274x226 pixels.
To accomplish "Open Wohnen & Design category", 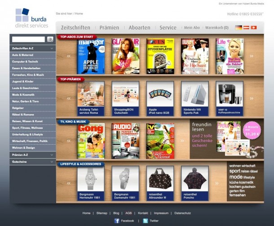I will pyautogui.click(x=33, y=148).
